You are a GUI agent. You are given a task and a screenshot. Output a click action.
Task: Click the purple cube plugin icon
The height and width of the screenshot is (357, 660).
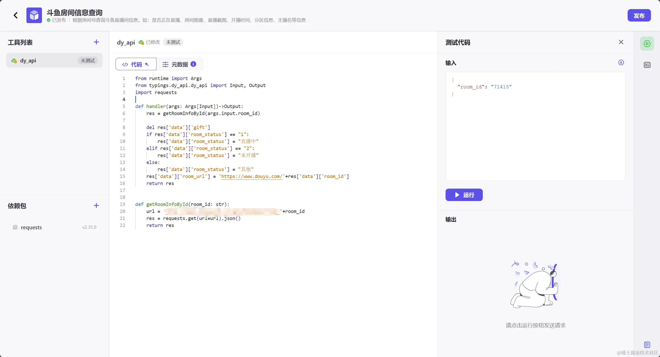[34, 15]
